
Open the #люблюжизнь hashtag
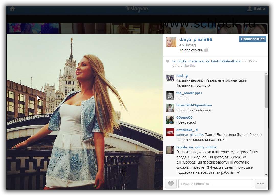pyautogui.click(x=191, y=50)
